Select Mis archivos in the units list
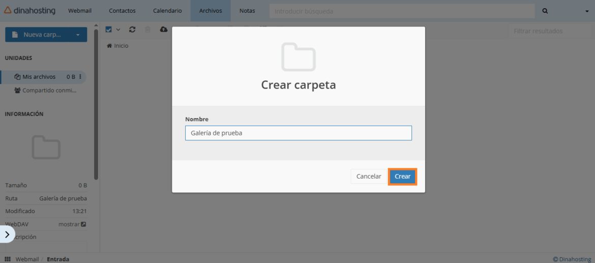This screenshot has width=595, height=263. click(39, 77)
